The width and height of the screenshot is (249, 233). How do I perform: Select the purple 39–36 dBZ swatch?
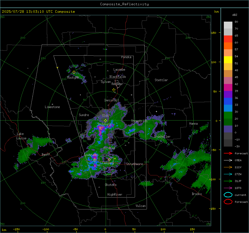tap(228, 94)
